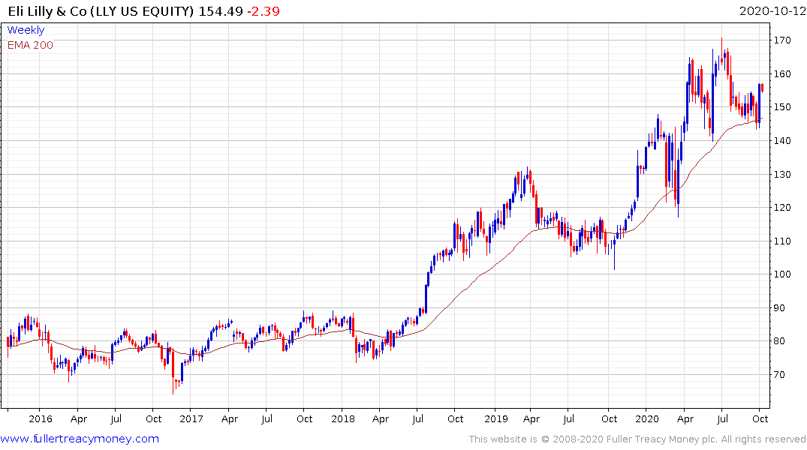The image size is (807, 450).
Task: Click the 2017 year label on time axis
Action: pos(191,418)
